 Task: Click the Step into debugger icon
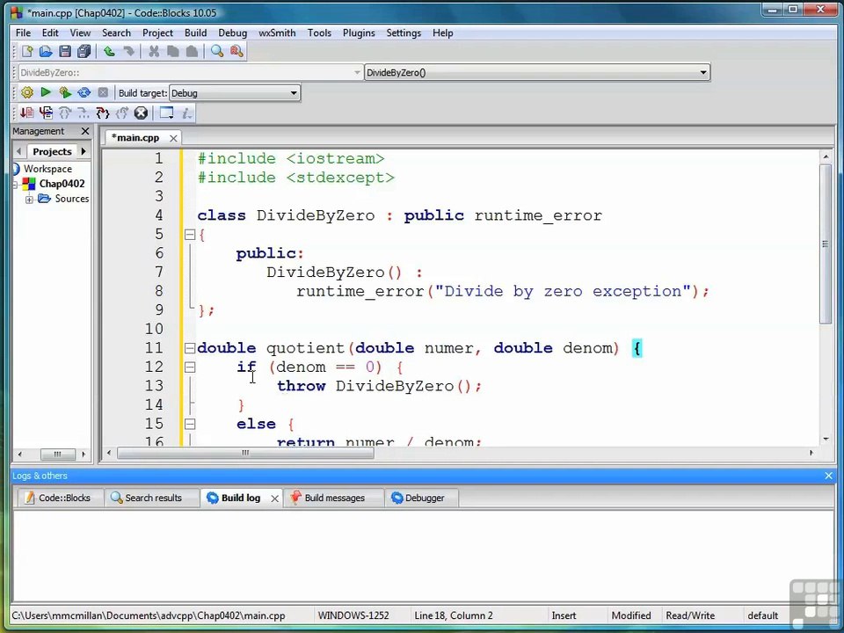[102, 113]
